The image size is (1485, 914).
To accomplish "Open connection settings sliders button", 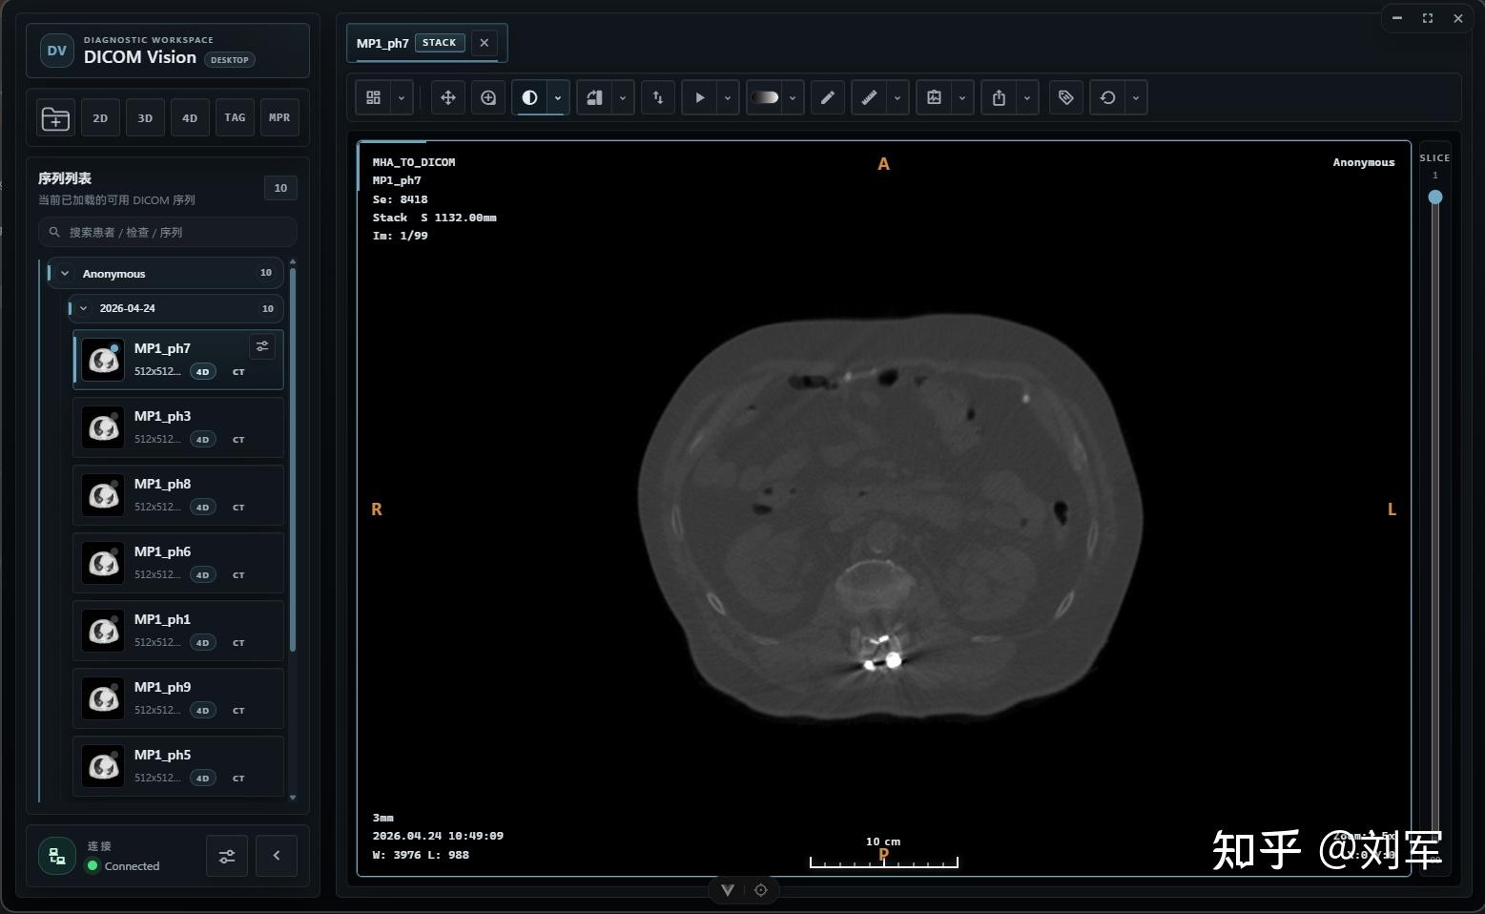I will click(227, 856).
